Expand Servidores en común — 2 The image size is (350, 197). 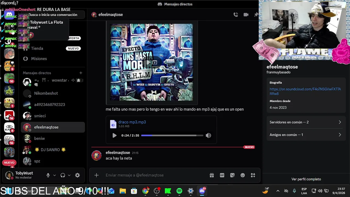(x=306, y=122)
